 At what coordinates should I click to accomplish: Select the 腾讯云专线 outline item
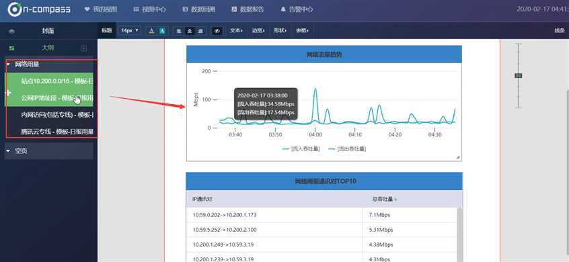click(48, 132)
